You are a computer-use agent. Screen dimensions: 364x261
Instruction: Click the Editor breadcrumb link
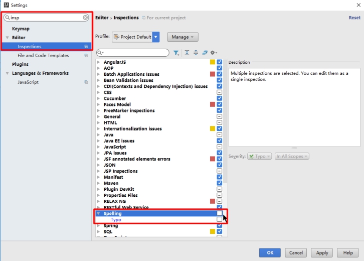tap(102, 18)
